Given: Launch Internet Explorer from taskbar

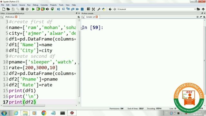Looking at the screenshot, I should (16, 113).
